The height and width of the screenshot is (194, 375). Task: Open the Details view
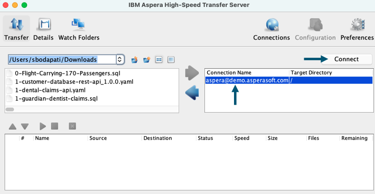click(x=43, y=29)
